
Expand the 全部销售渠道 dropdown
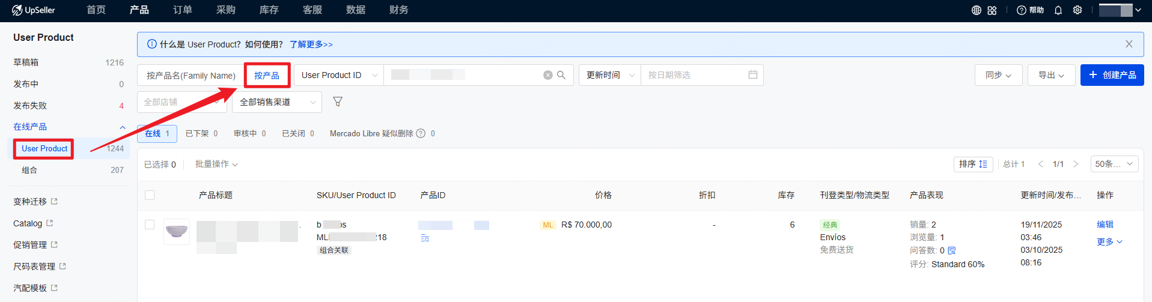(276, 102)
